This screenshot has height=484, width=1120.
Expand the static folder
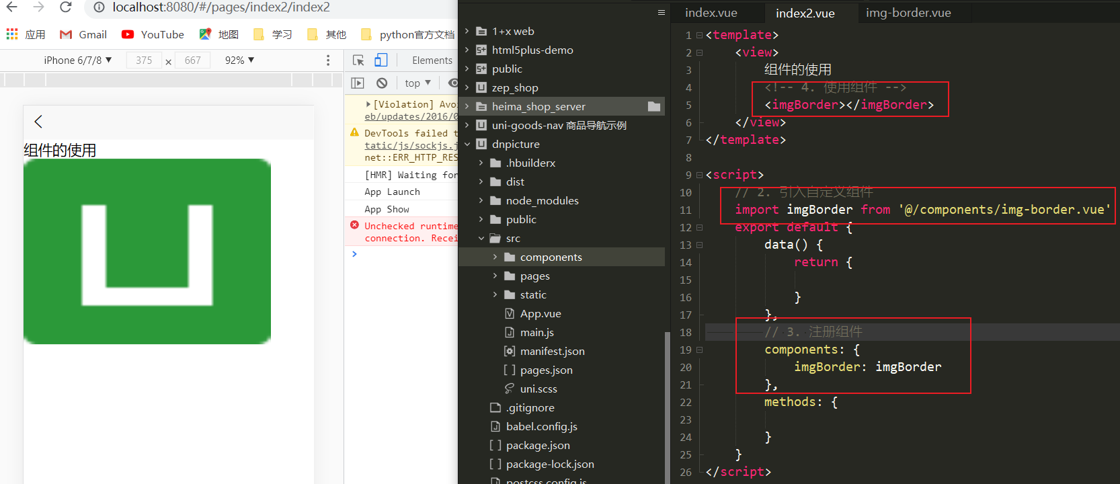coord(495,294)
